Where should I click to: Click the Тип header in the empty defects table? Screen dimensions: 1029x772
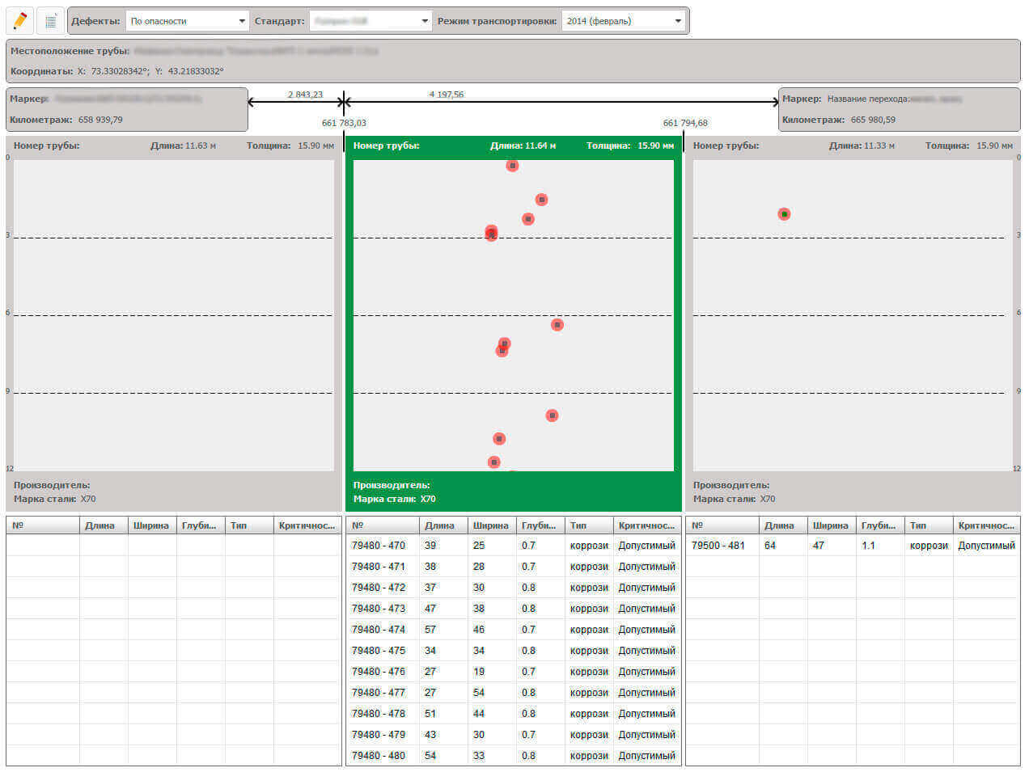249,525
